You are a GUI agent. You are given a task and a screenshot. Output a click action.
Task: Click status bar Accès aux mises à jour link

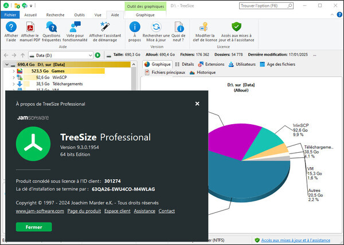click(x=296, y=240)
